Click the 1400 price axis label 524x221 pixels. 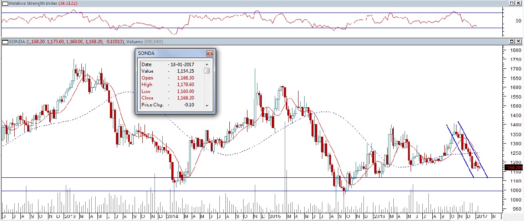point(515,125)
